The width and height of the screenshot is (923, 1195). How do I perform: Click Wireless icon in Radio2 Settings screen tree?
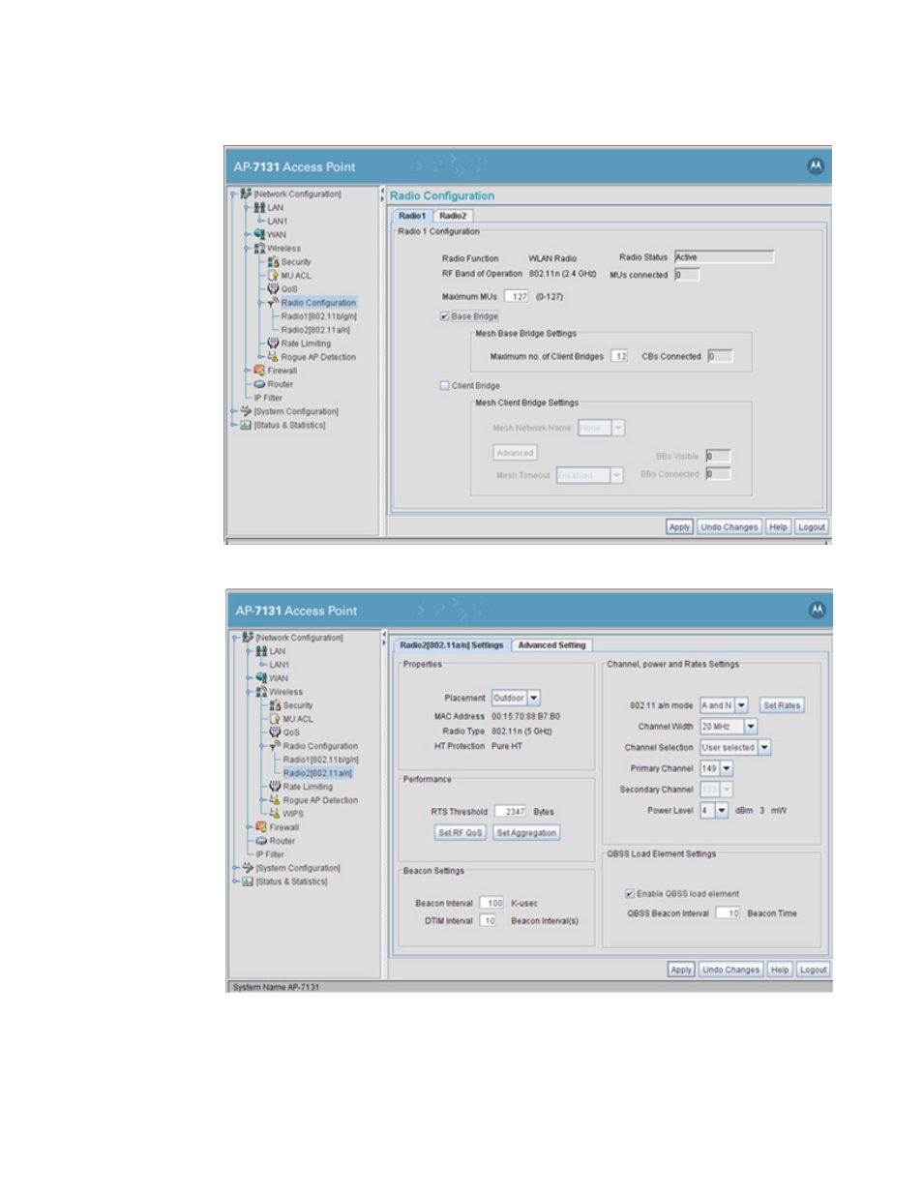(261, 691)
